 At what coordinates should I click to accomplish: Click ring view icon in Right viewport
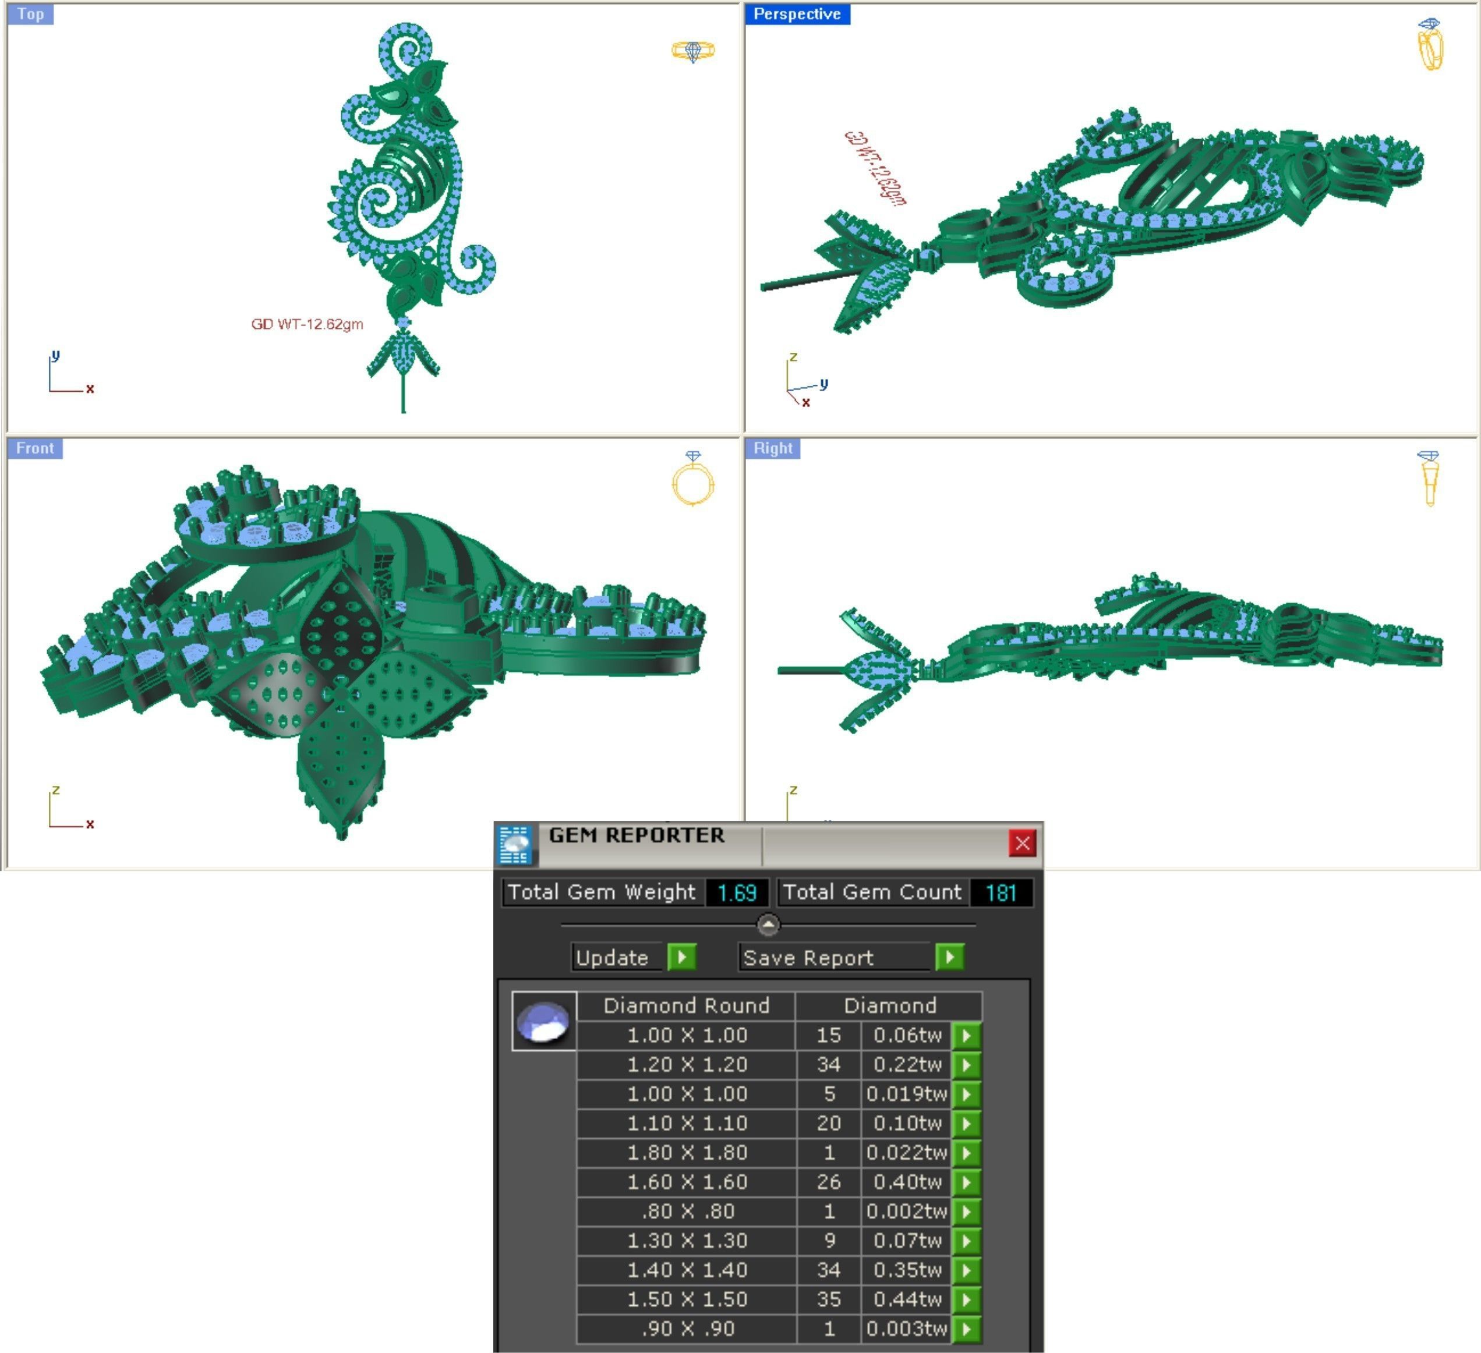point(1429,478)
